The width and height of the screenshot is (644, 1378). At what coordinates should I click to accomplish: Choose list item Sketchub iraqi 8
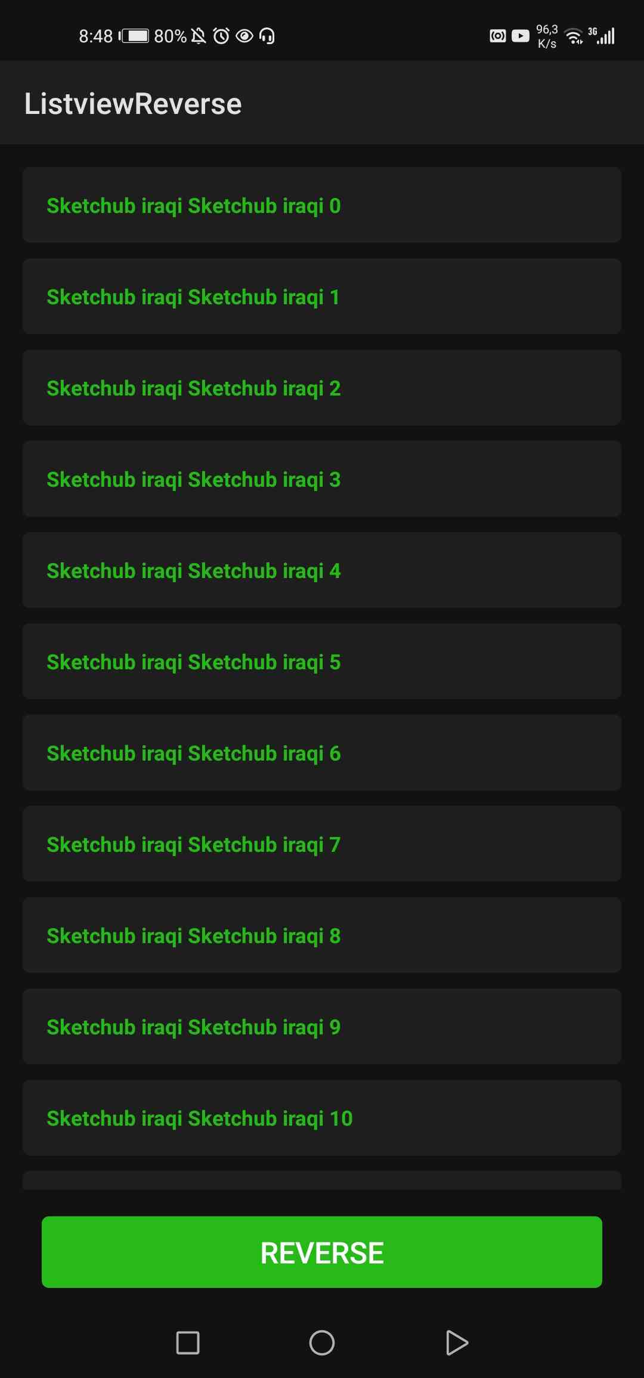[322, 935]
